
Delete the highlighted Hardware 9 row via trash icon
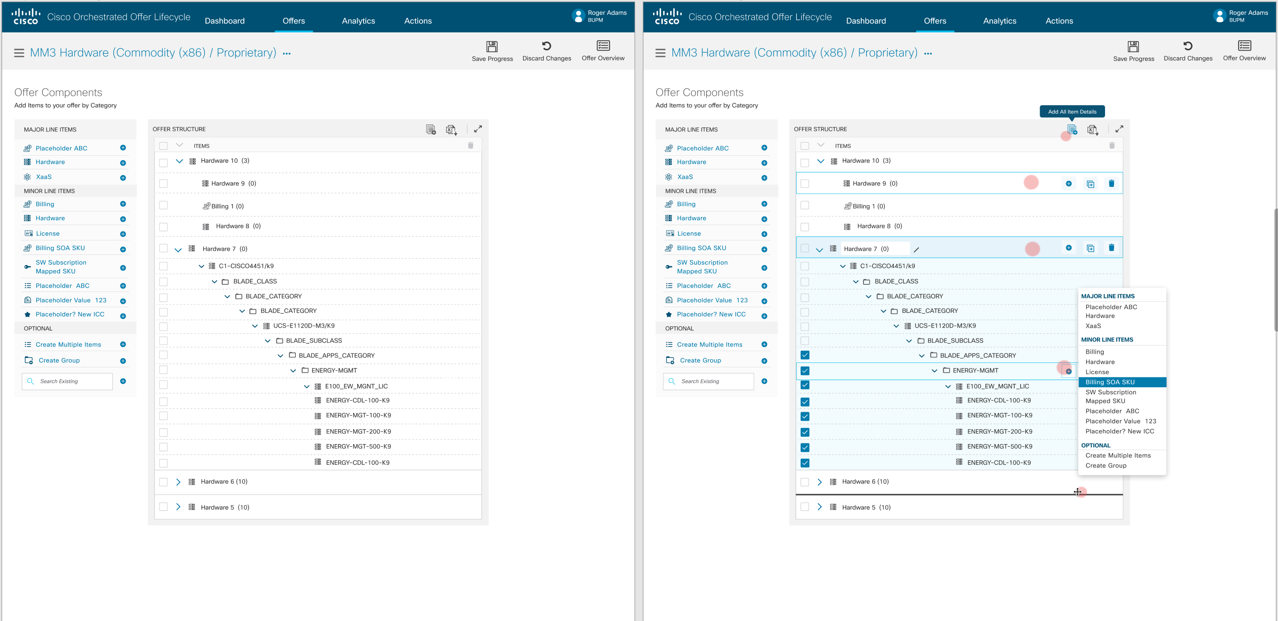(x=1111, y=183)
